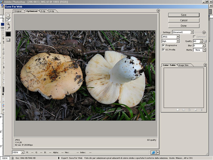Expand the Matte color dropdown
Screen dimensions: 213x160
(204, 50)
